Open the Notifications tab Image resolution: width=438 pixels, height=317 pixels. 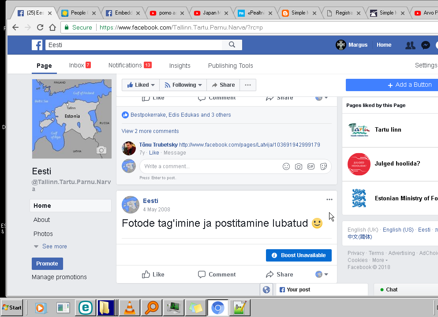[130, 65]
